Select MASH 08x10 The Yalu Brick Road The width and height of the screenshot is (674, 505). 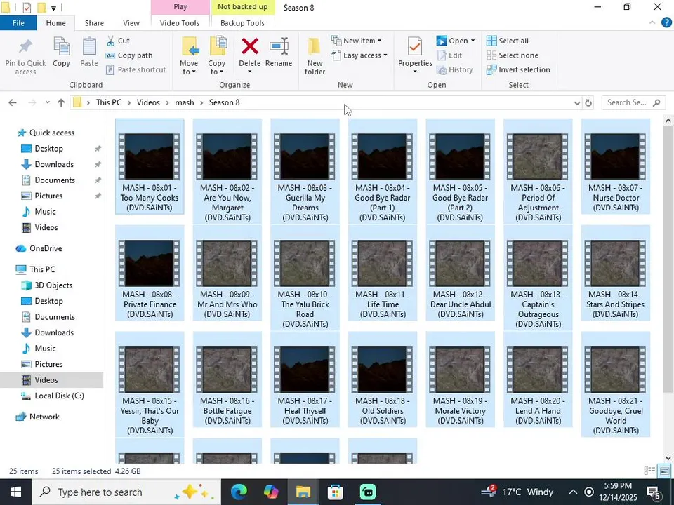tap(305, 278)
